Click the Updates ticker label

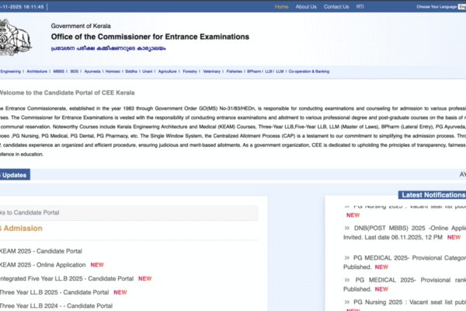(14, 175)
